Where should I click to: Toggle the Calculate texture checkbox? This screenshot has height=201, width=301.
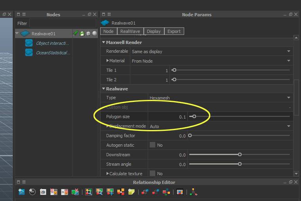pyautogui.click(x=152, y=173)
